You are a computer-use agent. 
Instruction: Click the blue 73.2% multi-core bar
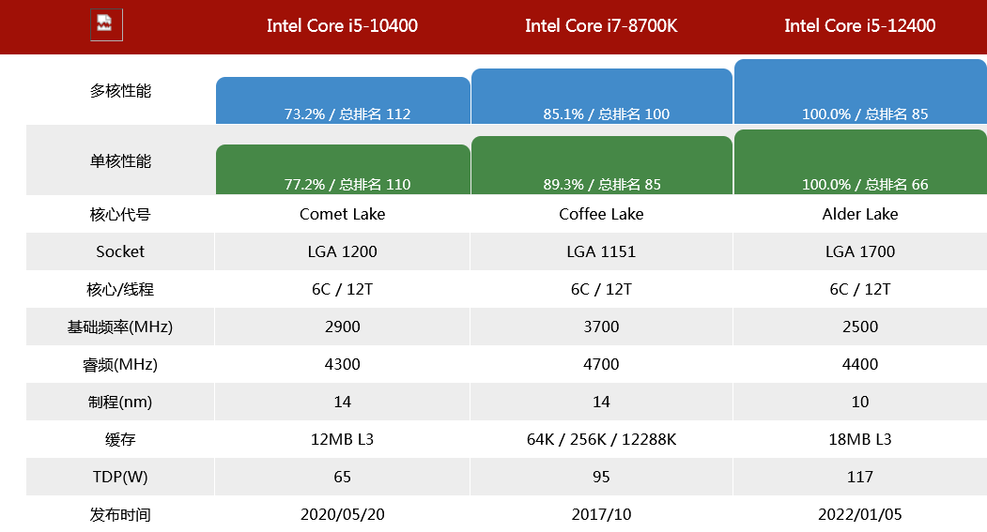tap(343, 100)
